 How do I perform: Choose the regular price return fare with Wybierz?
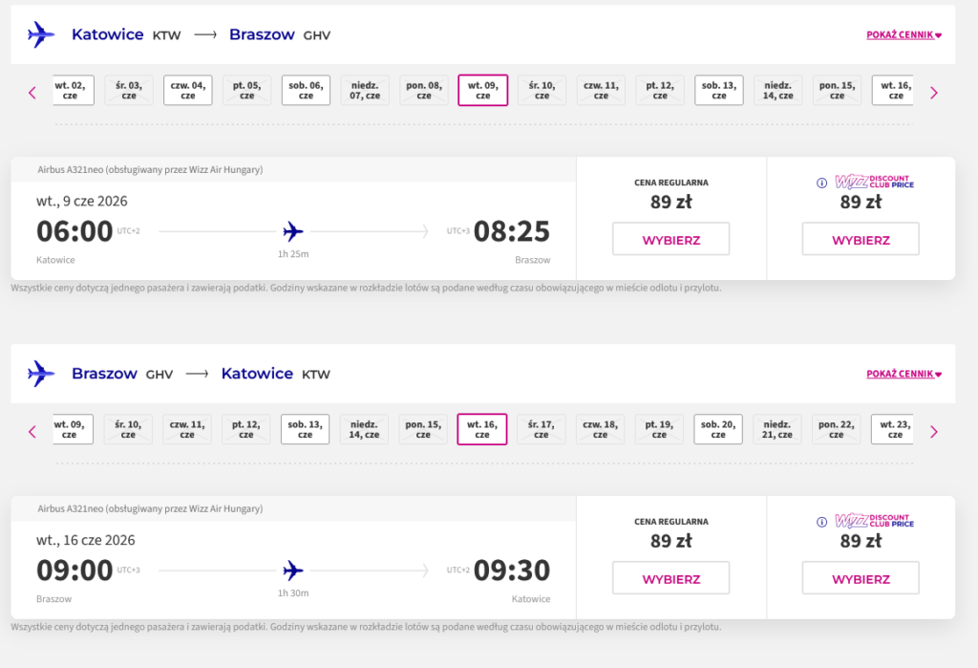coord(670,579)
